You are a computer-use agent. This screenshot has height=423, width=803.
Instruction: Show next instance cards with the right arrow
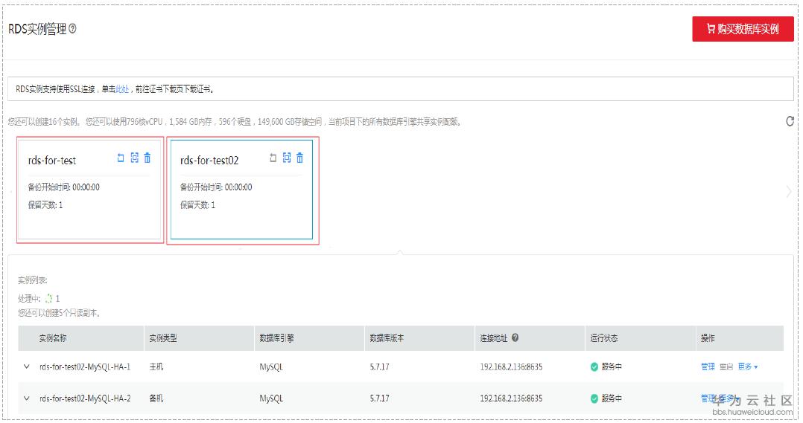click(789, 192)
